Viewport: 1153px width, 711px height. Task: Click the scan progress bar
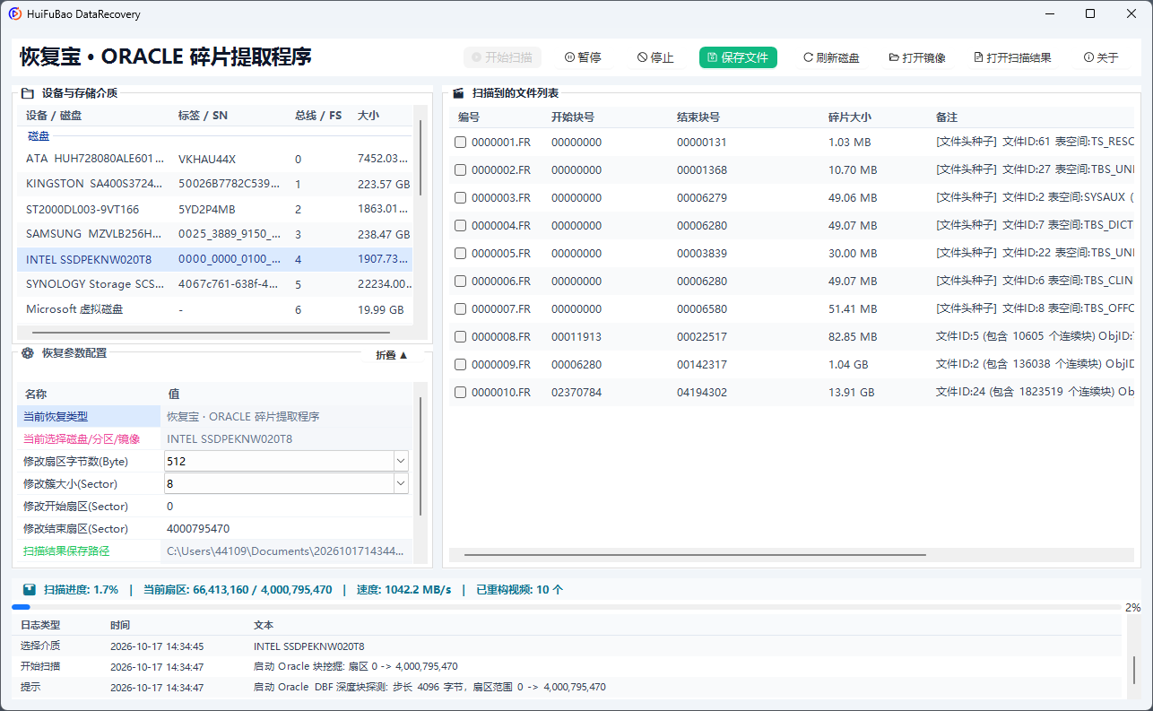[x=568, y=607]
